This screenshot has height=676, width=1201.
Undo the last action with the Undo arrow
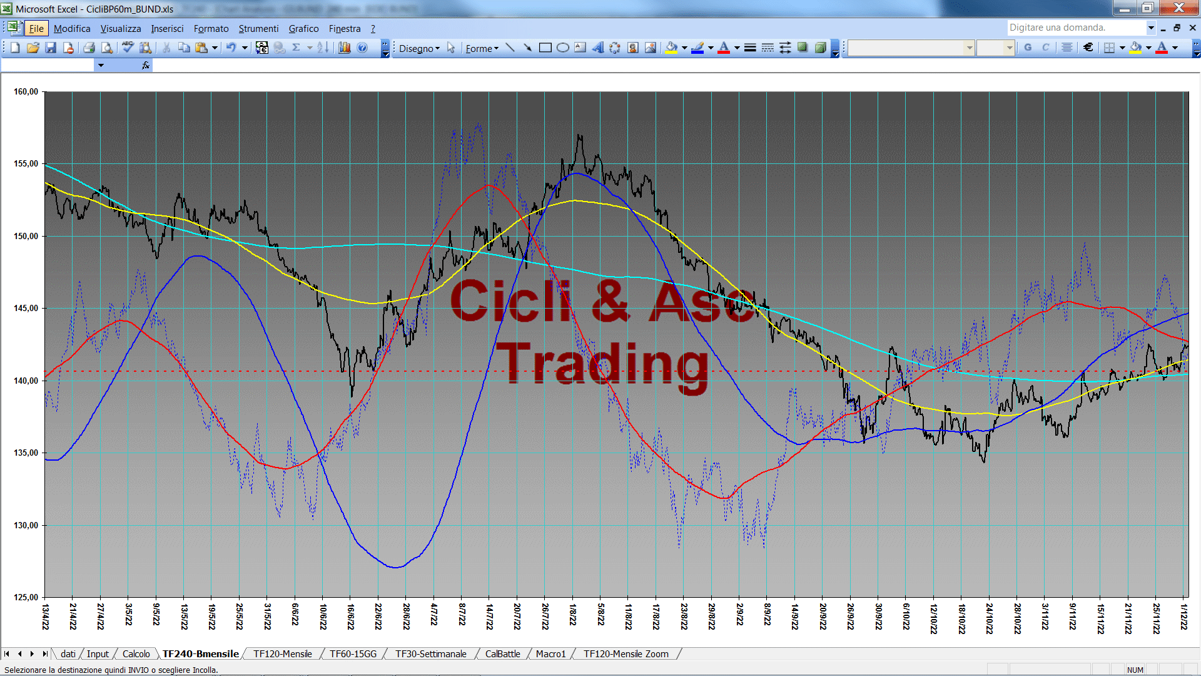click(x=231, y=48)
